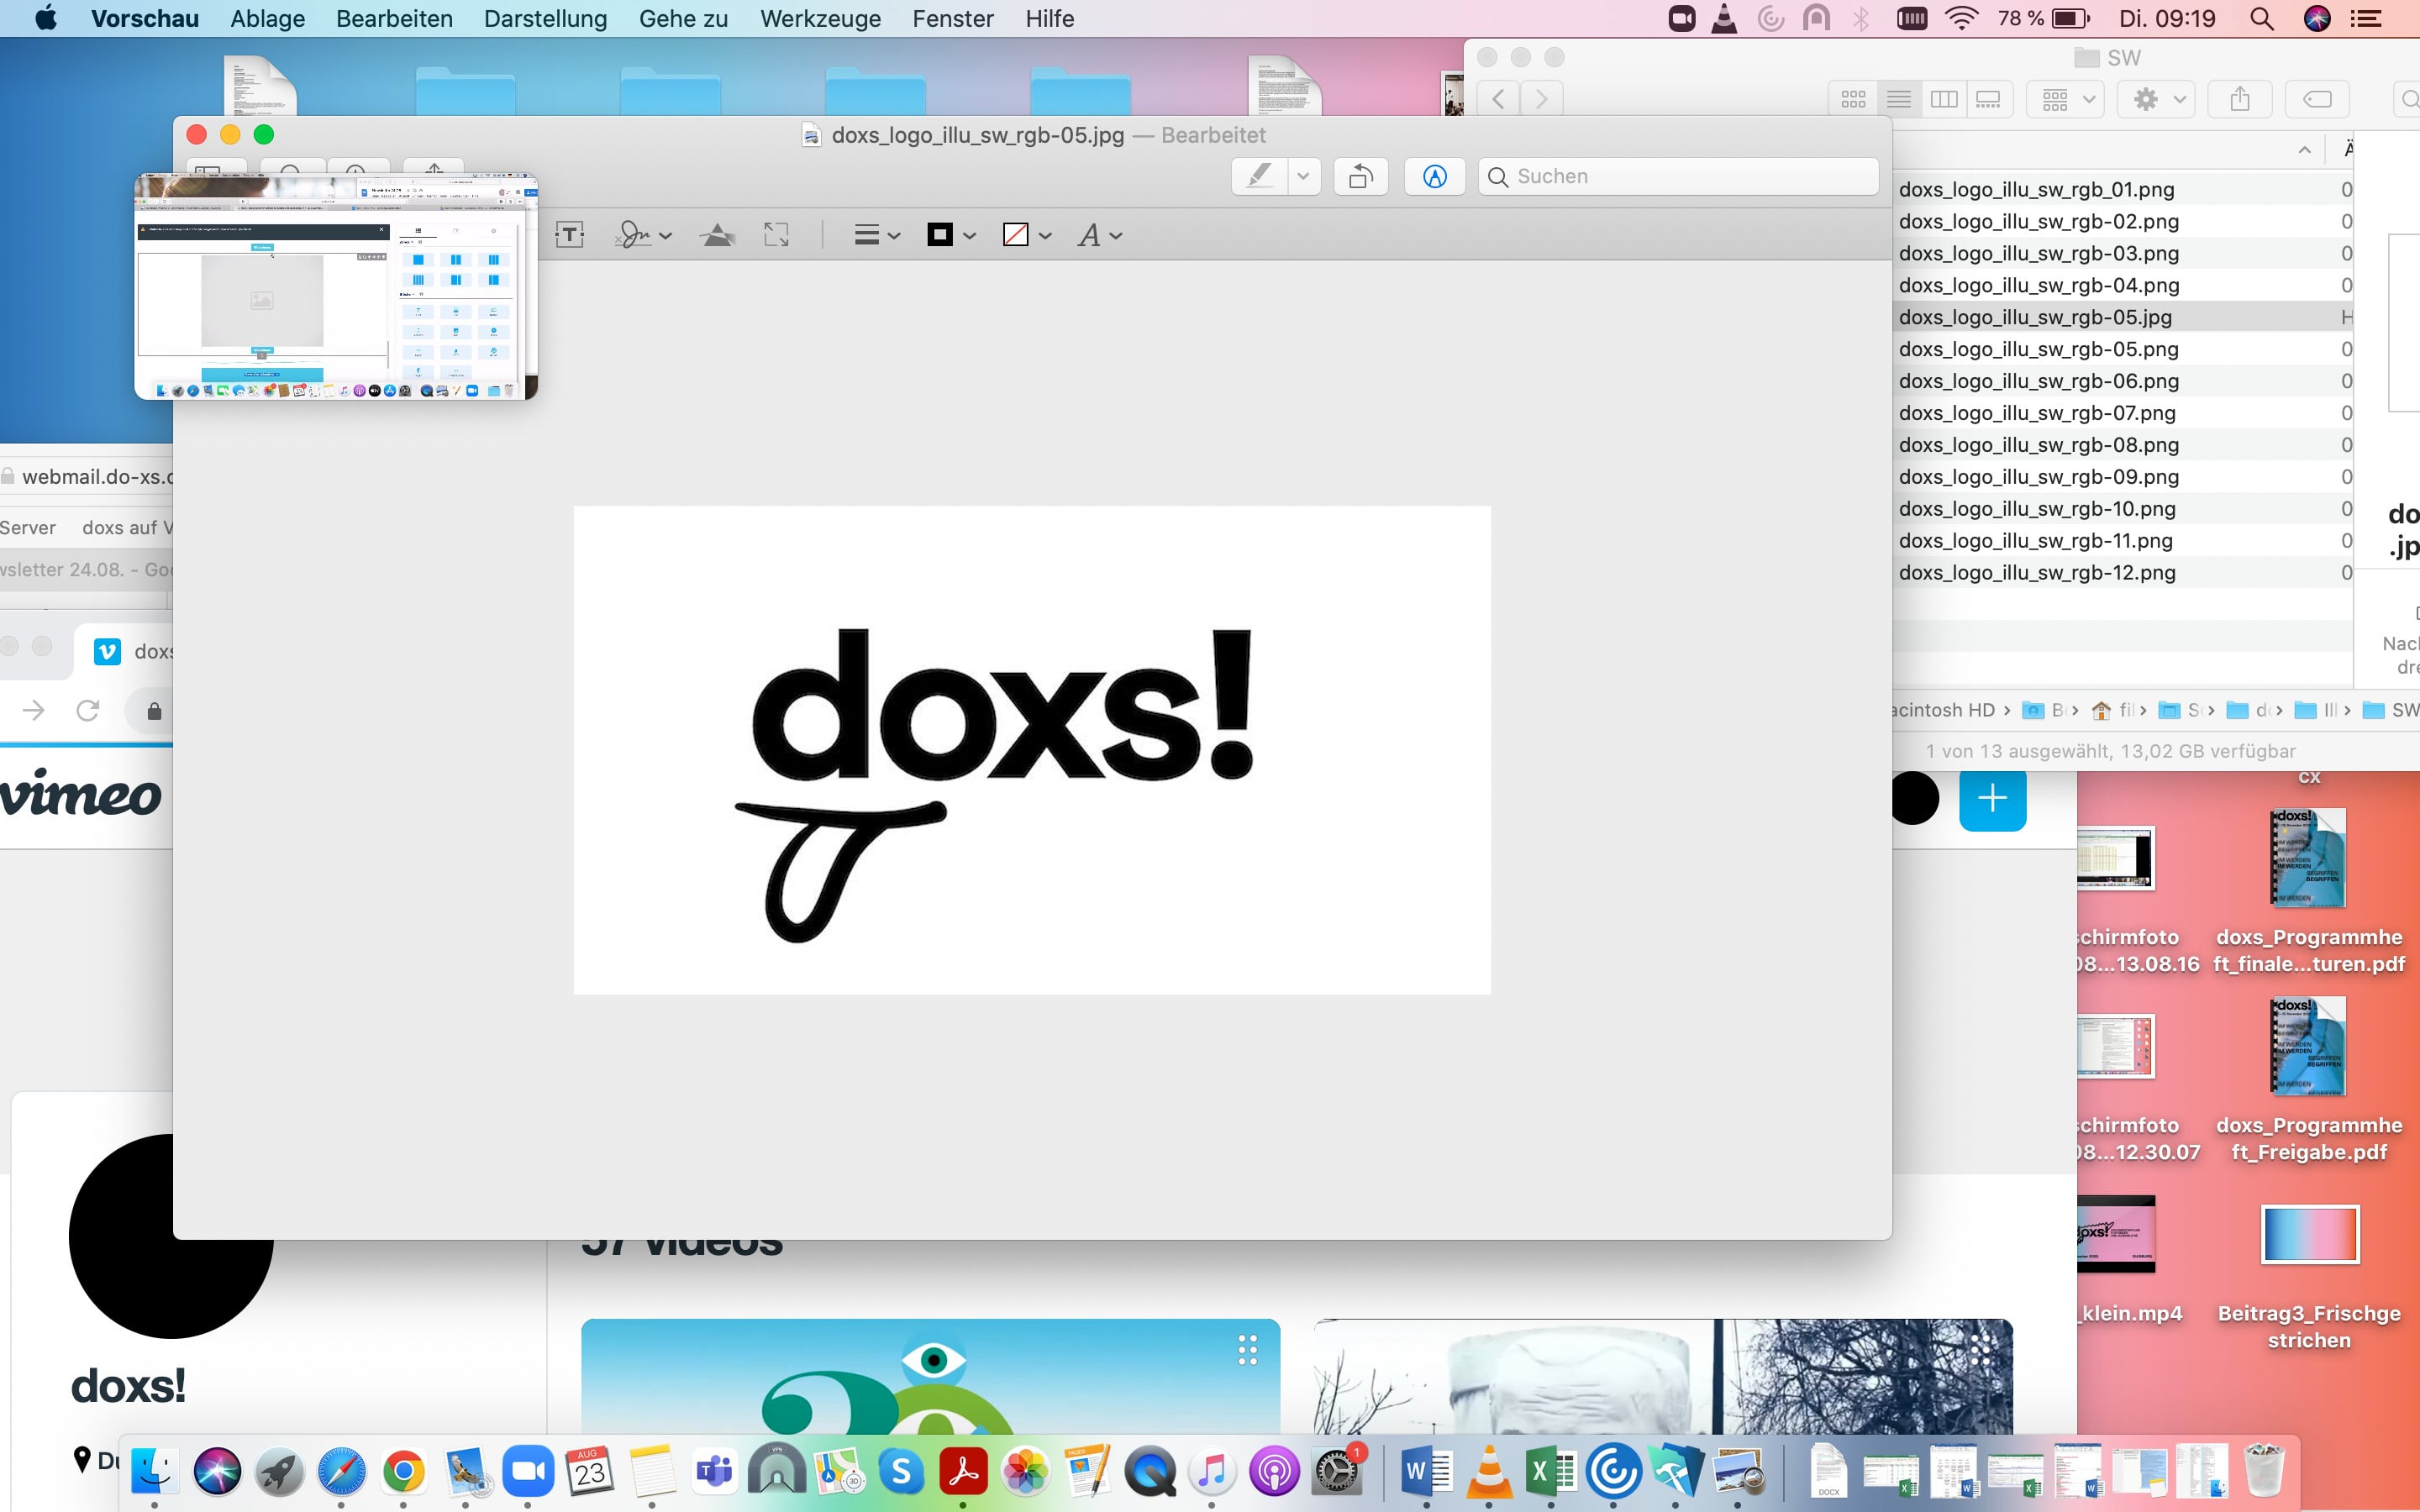This screenshot has height=1512, width=2420.
Task: Open Notification Center in menu bar
Action: (x=2365, y=19)
